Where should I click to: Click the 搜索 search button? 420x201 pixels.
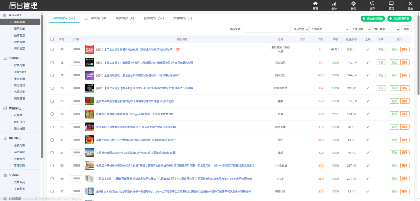pos(406,29)
